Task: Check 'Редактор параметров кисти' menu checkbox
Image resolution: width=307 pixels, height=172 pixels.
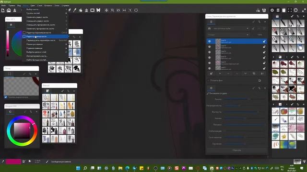Action: coord(24,32)
